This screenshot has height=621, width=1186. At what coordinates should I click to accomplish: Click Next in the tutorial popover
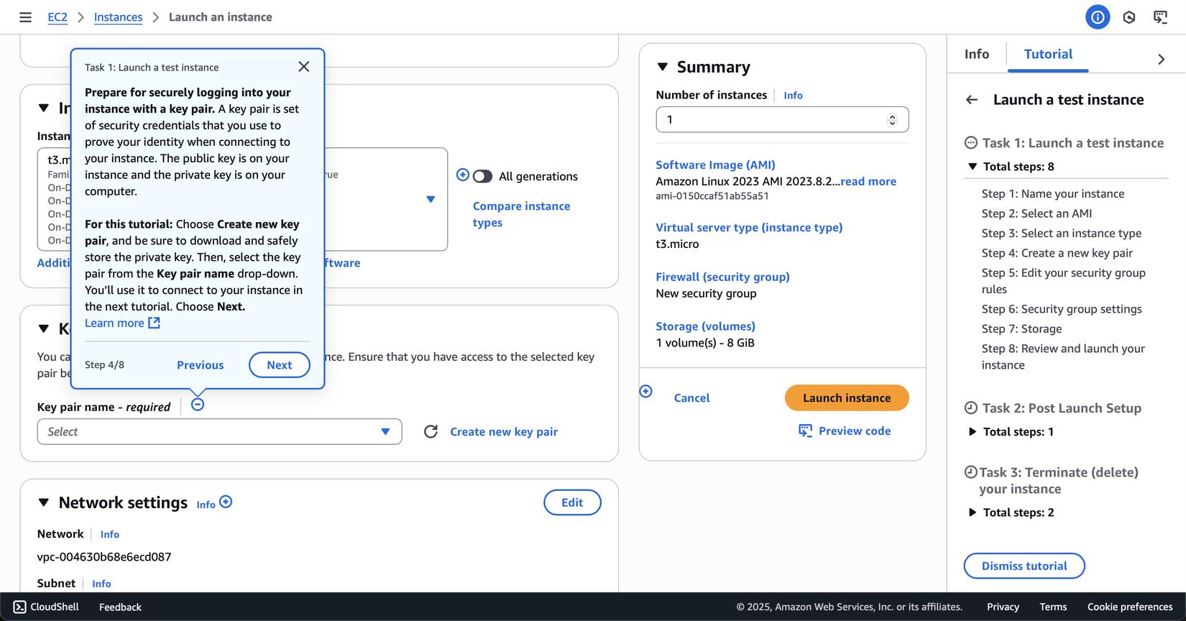coord(279,364)
